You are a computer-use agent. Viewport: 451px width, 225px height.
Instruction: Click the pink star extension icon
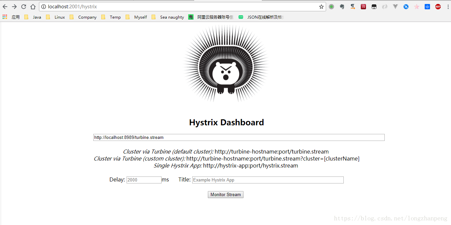click(x=417, y=7)
